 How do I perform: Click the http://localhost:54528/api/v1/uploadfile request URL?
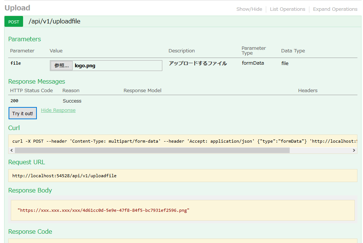(x=64, y=176)
